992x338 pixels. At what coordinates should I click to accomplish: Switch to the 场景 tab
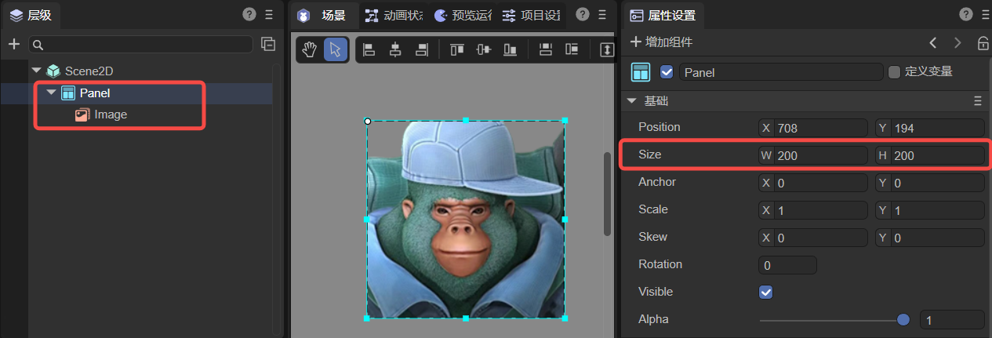tap(323, 15)
